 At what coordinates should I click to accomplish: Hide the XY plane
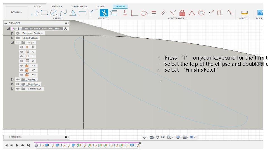coord(21,65)
